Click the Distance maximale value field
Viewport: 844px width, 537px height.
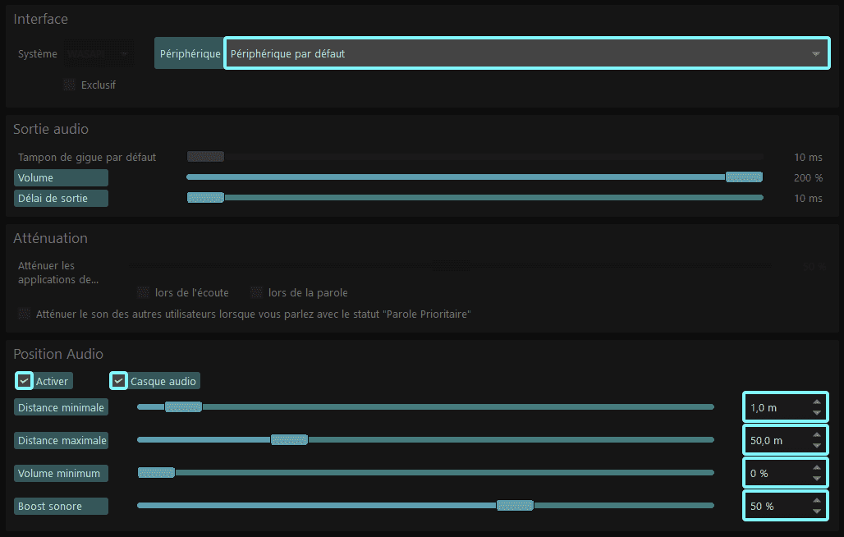(x=776, y=440)
